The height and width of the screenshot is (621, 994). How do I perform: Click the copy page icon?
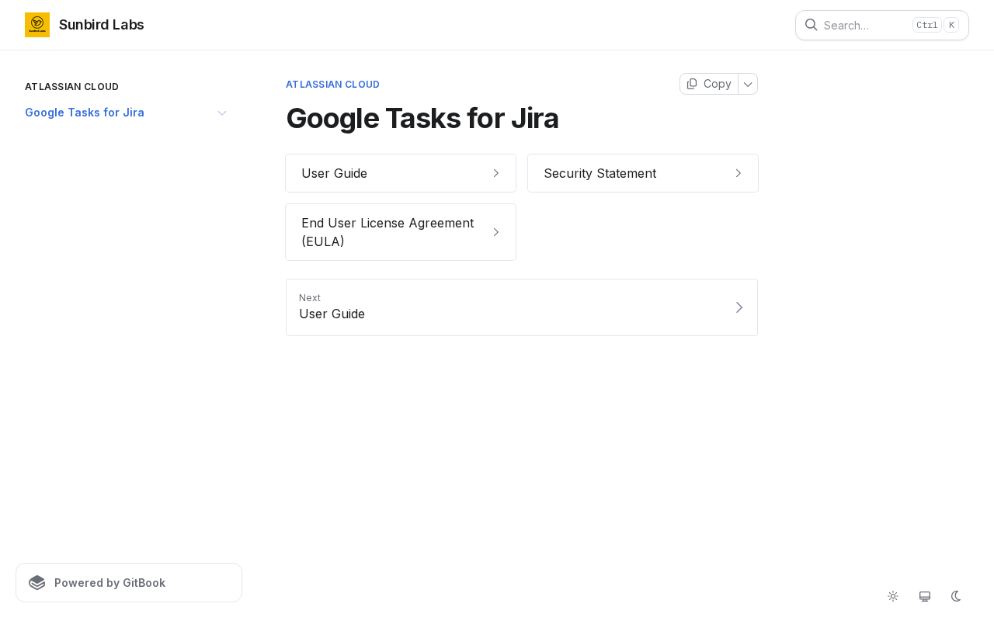pyautogui.click(x=692, y=84)
